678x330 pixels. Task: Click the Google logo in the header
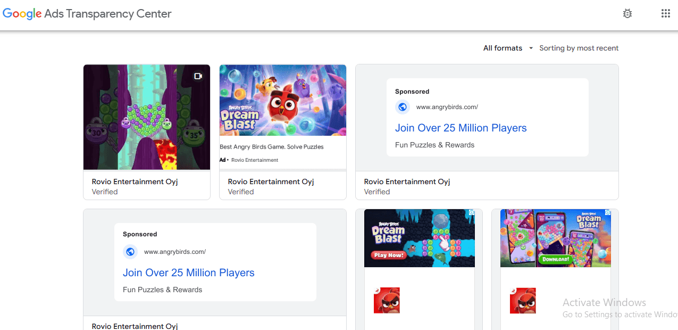point(22,14)
